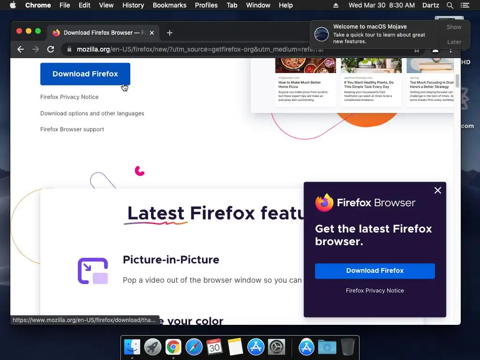Image resolution: width=480 pixels, height=360 pixels.
Task: Click the Chrome back arrow
Action: click(21, 49)
